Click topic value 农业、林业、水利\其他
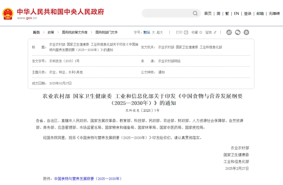 click(66, 72)
